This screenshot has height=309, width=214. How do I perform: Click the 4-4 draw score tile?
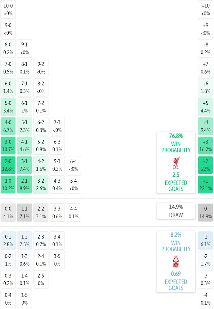(x=74, y=213)
